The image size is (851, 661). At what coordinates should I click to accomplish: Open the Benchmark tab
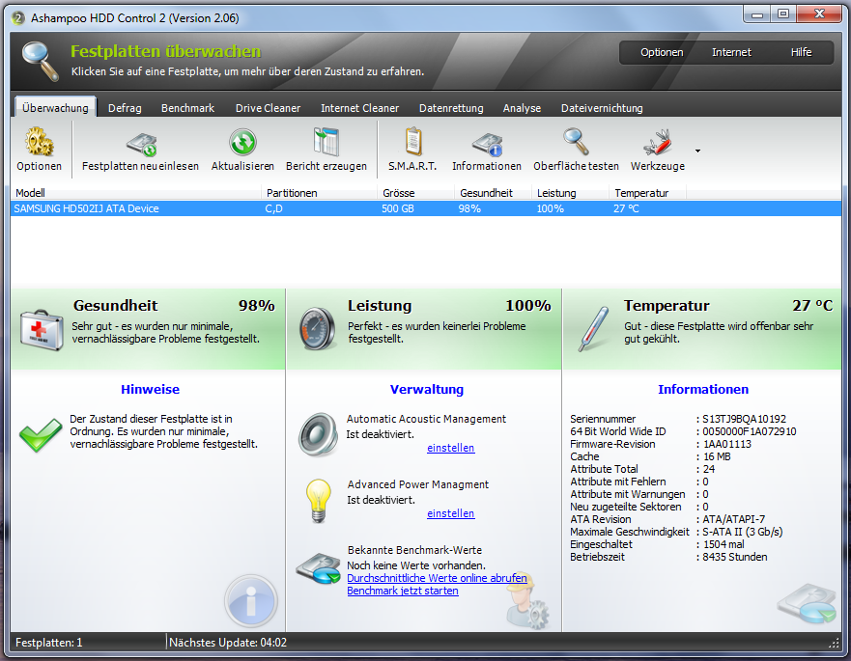tap(187, 108)
